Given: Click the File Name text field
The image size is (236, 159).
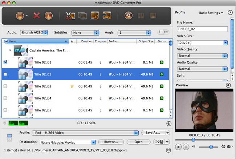Looking at the screenshot, I should pos(202,29).
